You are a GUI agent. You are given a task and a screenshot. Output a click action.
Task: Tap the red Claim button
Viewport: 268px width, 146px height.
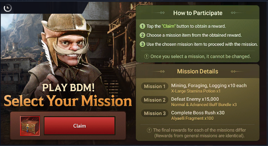[x=79, y=126]
